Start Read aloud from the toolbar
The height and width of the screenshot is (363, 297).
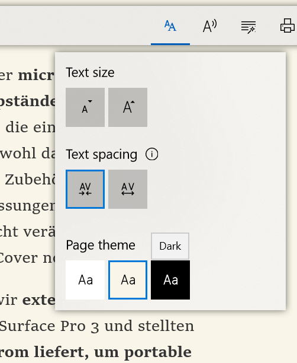tap(209, 26)
